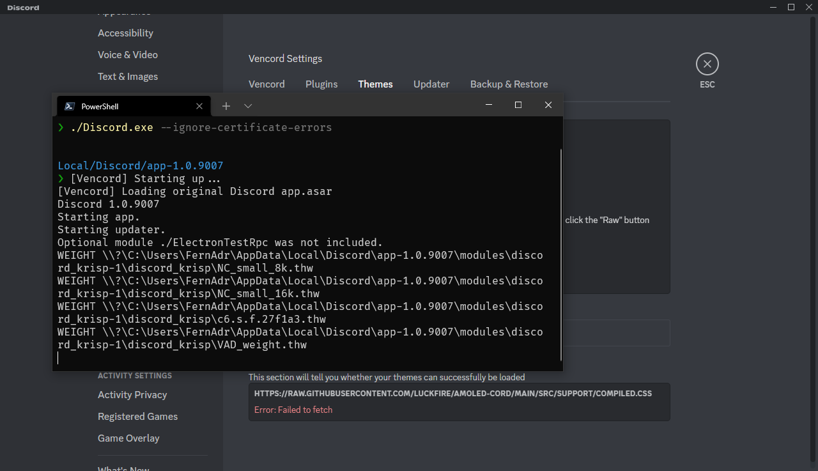Click the 'click the "Raw" button' text

[x=607, y=220]
